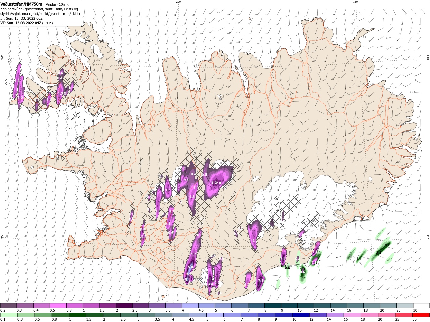Click the Veðurstofan/HM750m map title
Viewport: 430px width, 322px height.
pos(21,4)
